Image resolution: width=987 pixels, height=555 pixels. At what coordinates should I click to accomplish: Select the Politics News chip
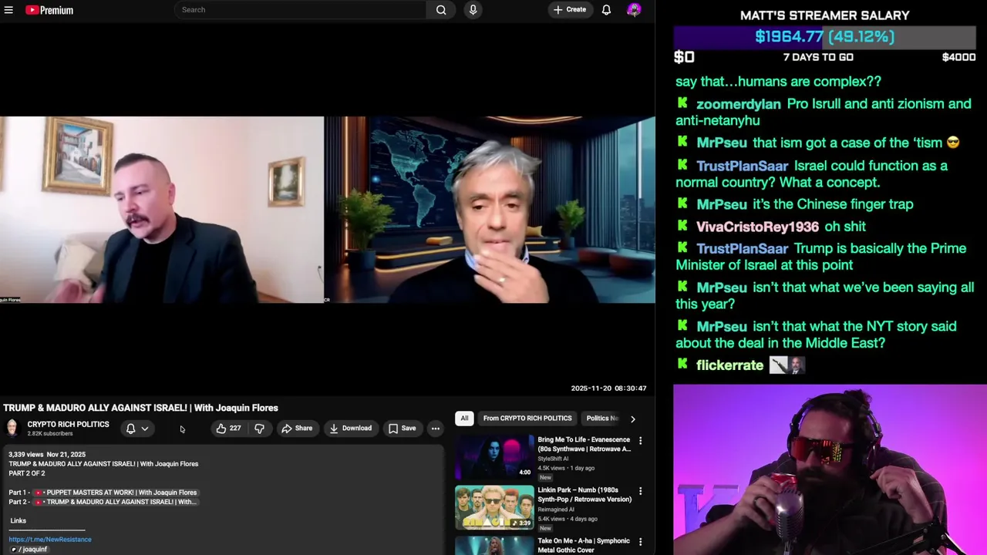(602, 419)
